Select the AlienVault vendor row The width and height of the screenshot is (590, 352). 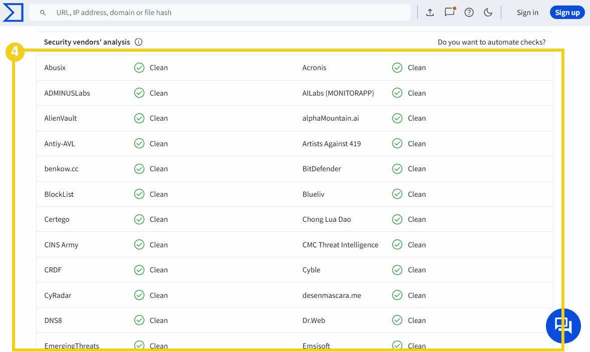pos(61,118)
